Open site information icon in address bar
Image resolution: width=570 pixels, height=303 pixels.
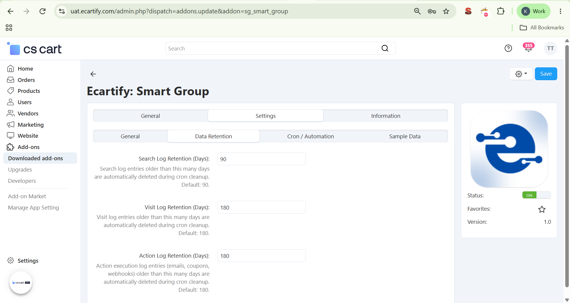click(62, 11)
